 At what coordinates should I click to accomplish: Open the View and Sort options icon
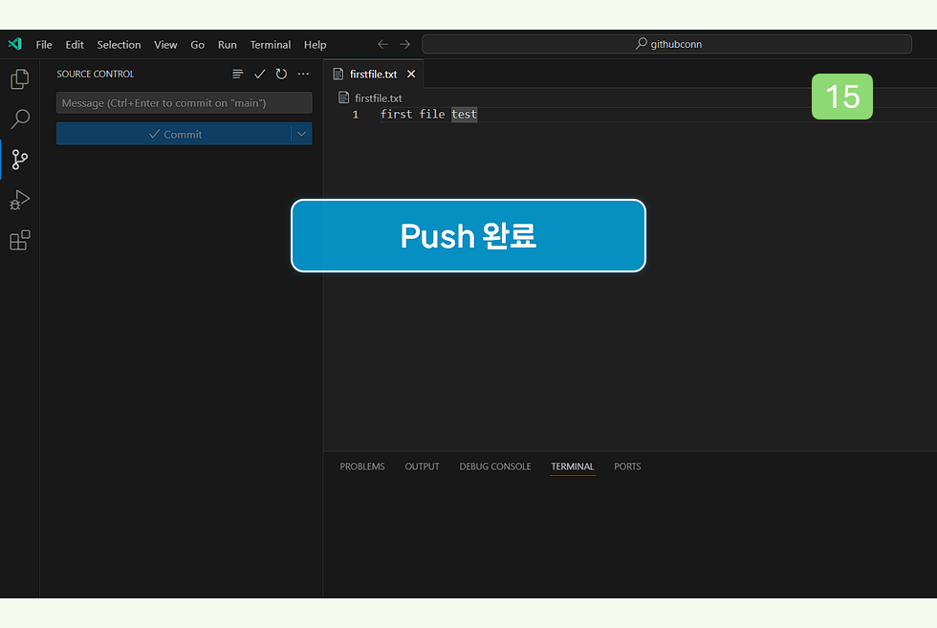point(236,74)
